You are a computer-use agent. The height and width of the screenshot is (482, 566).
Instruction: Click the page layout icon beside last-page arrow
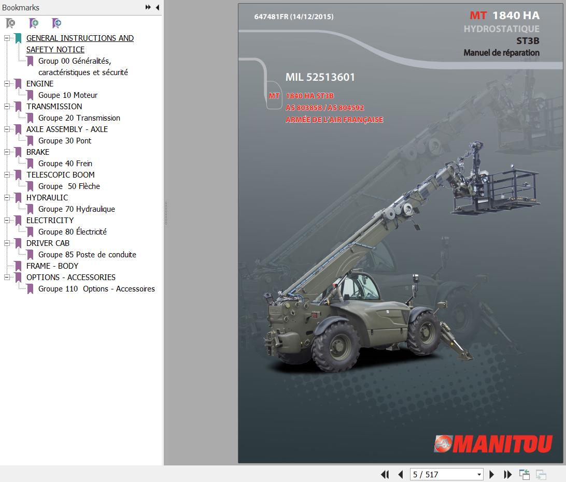click(x=525, y=474)
